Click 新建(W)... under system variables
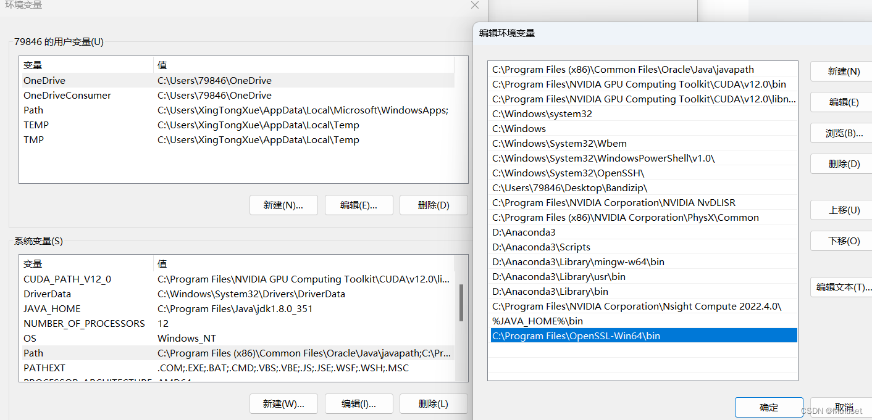This screenshot has width=872, height=420. pyautogui.click(x=283, y=403)
